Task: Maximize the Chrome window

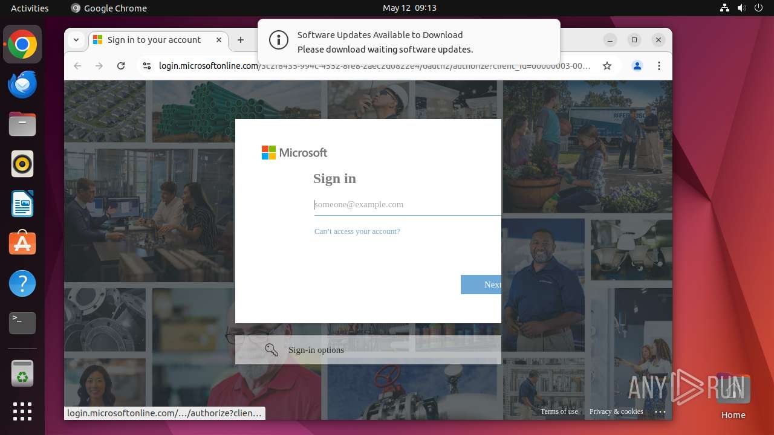Action: [x=634, y=40]
